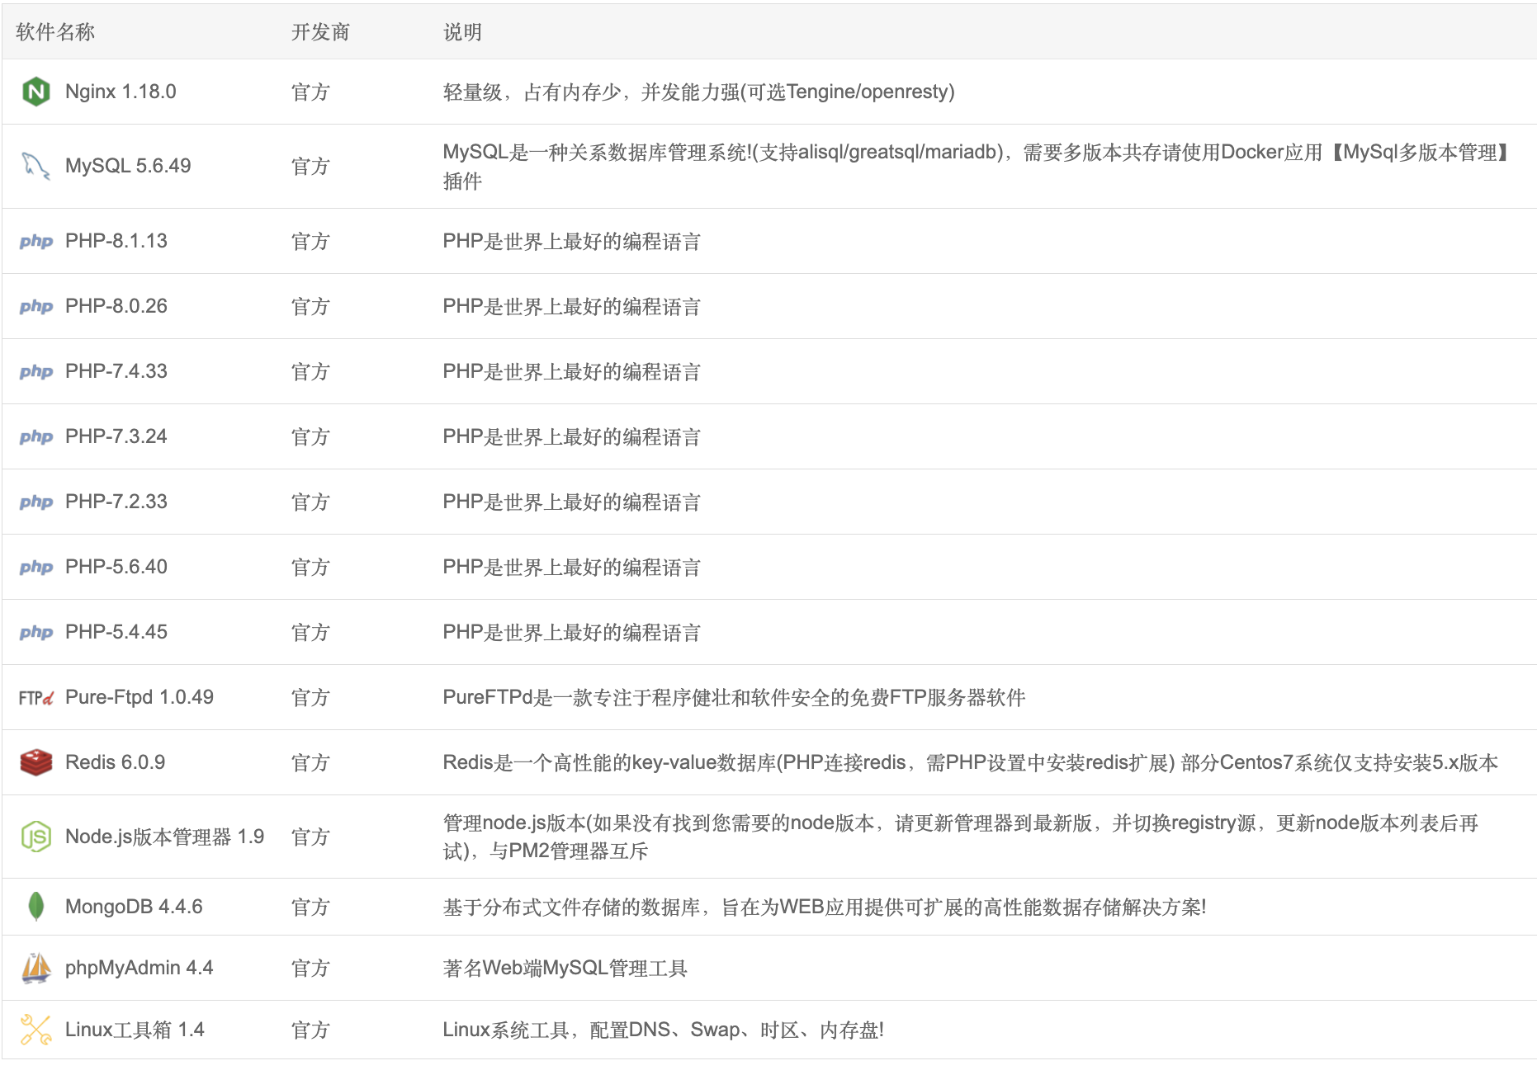1537x1089 pixels.
Task: Select the PHP-8.0.26 entry
Action: point(116,306)
